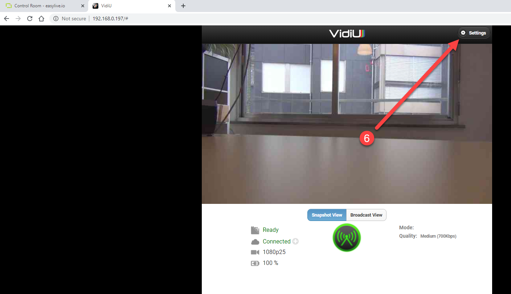Open the Settings gear button
Image resolution: width=511 pixels, height=294 pixels.
474,33
